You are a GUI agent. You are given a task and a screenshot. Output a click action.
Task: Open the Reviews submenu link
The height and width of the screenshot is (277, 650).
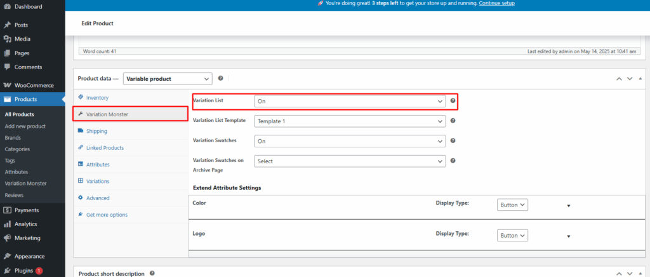pos(14,195)
